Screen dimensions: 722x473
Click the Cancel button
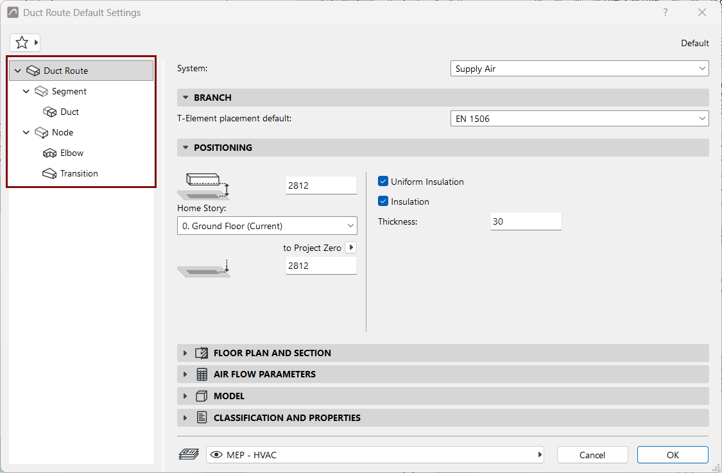[592, 455]
